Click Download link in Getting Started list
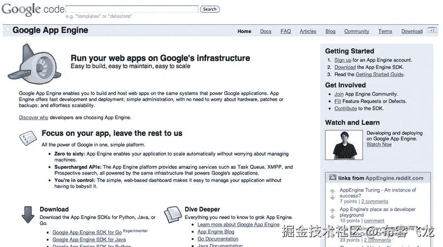The image size is (443, 247). pyautogui.click(x=345, y=67)
